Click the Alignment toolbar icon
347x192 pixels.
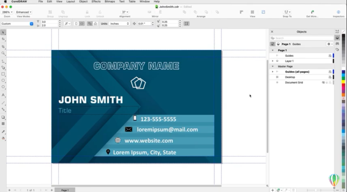click(x=125, y=12)
